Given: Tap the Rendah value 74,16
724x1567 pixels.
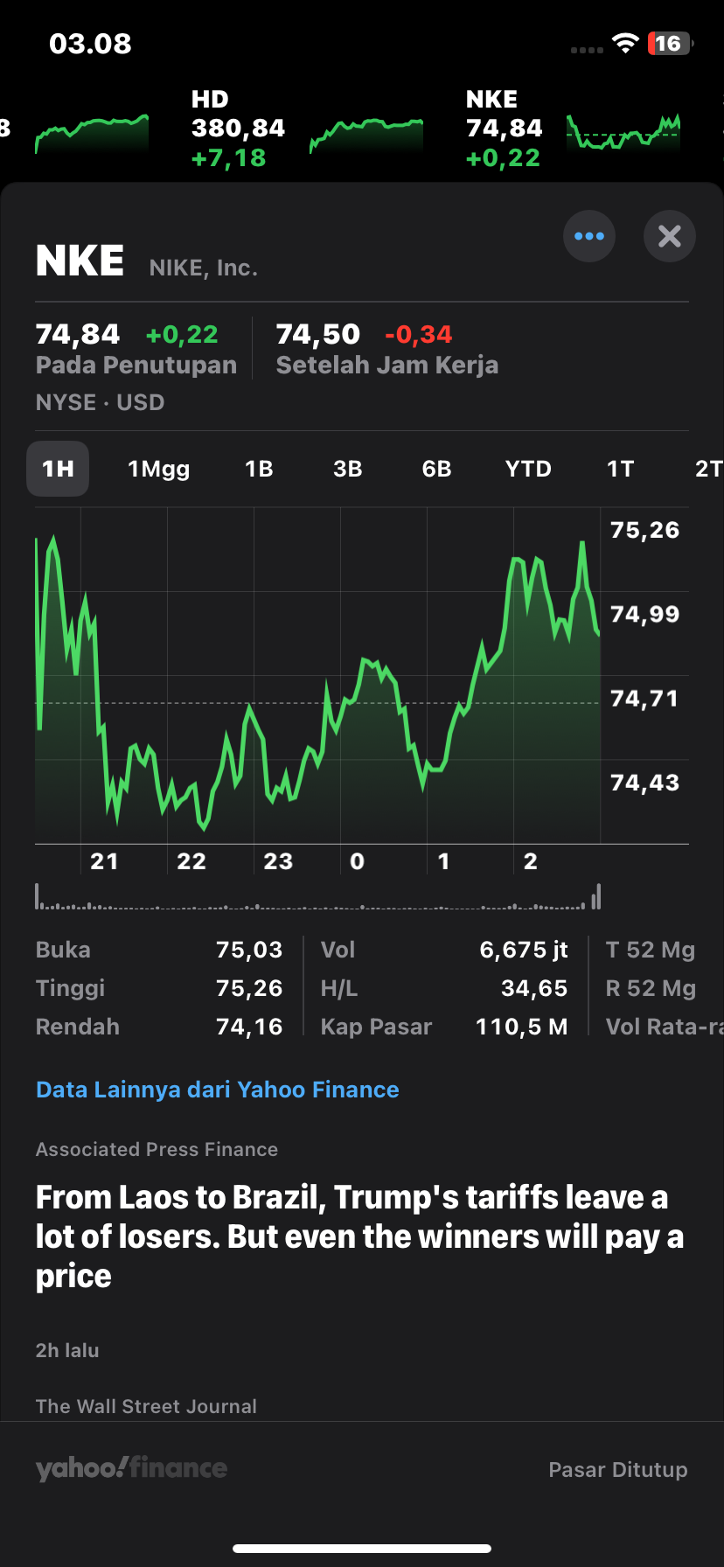Looking at the screenshot, I should click(x=249, y=1027).
